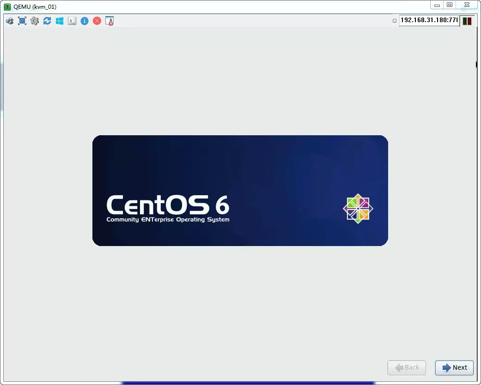Click the cubes icon in the viewer toolbar

coord(10,21)
